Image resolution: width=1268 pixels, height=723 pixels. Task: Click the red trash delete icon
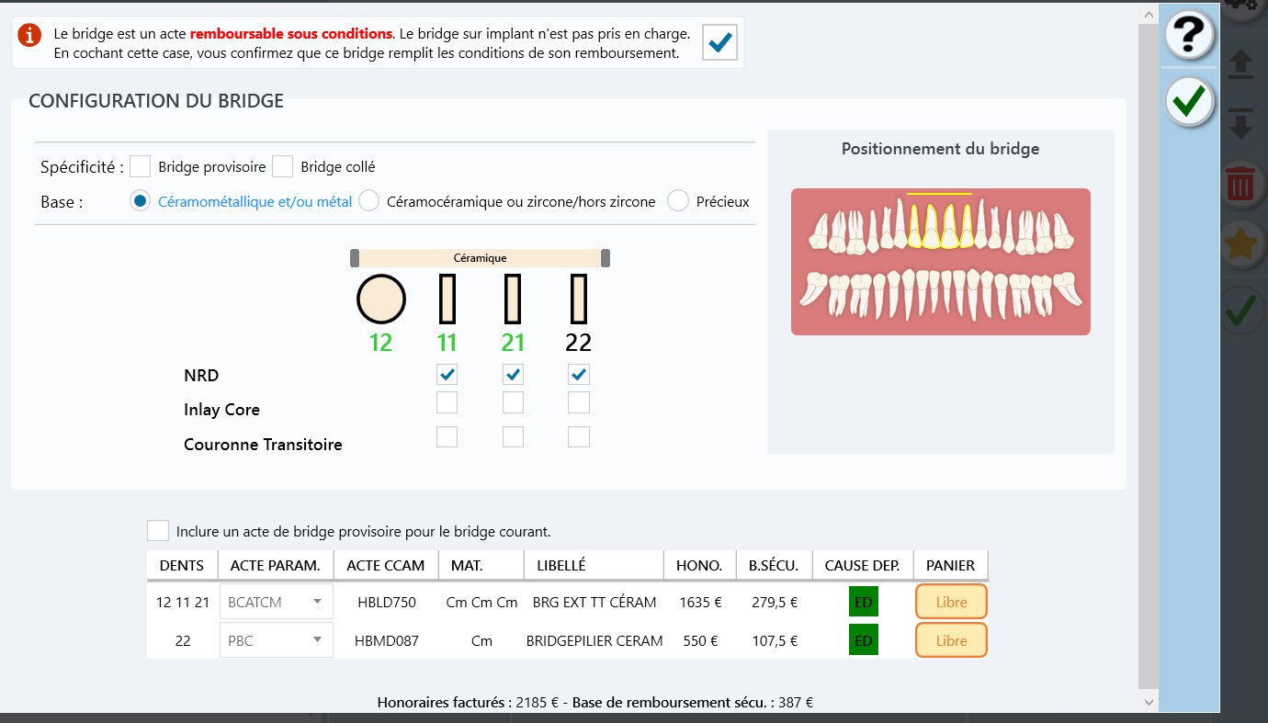pos(1241,184)
